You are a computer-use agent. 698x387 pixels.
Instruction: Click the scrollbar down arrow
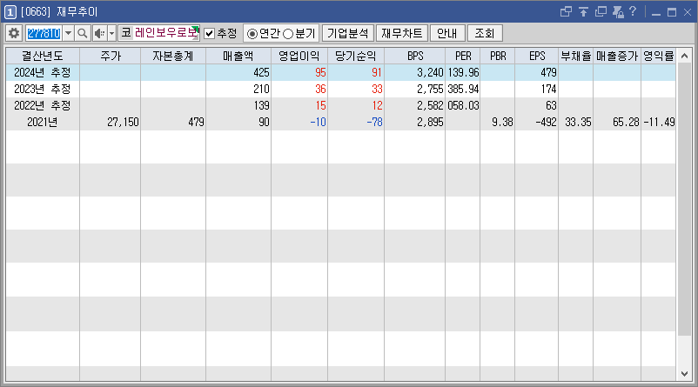685,374
